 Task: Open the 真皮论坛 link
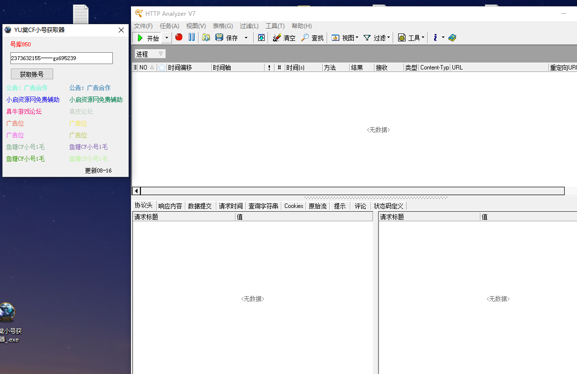coord(81,111)
